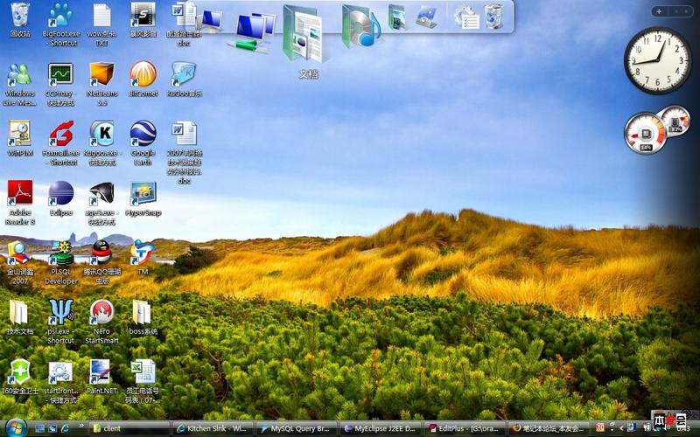Activate the EditPlus window in taskbar
The width and height of the screenshot is (700, 437).
[x=464, y=428]
